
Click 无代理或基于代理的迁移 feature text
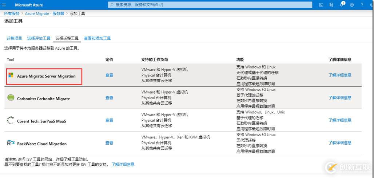tap(258, 73)
